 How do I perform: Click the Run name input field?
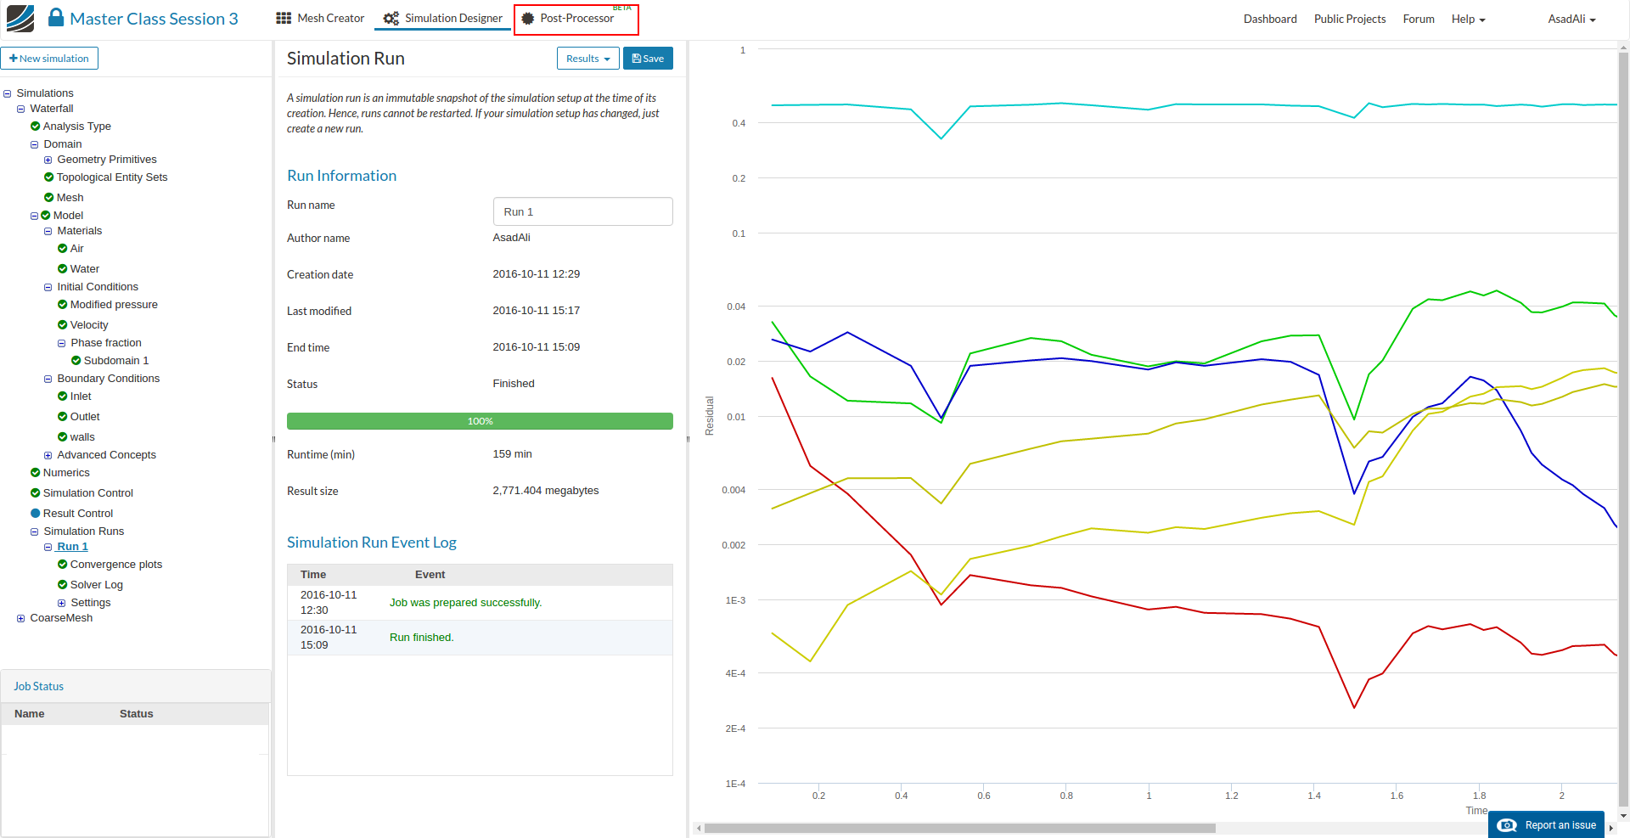click(582, 212)
